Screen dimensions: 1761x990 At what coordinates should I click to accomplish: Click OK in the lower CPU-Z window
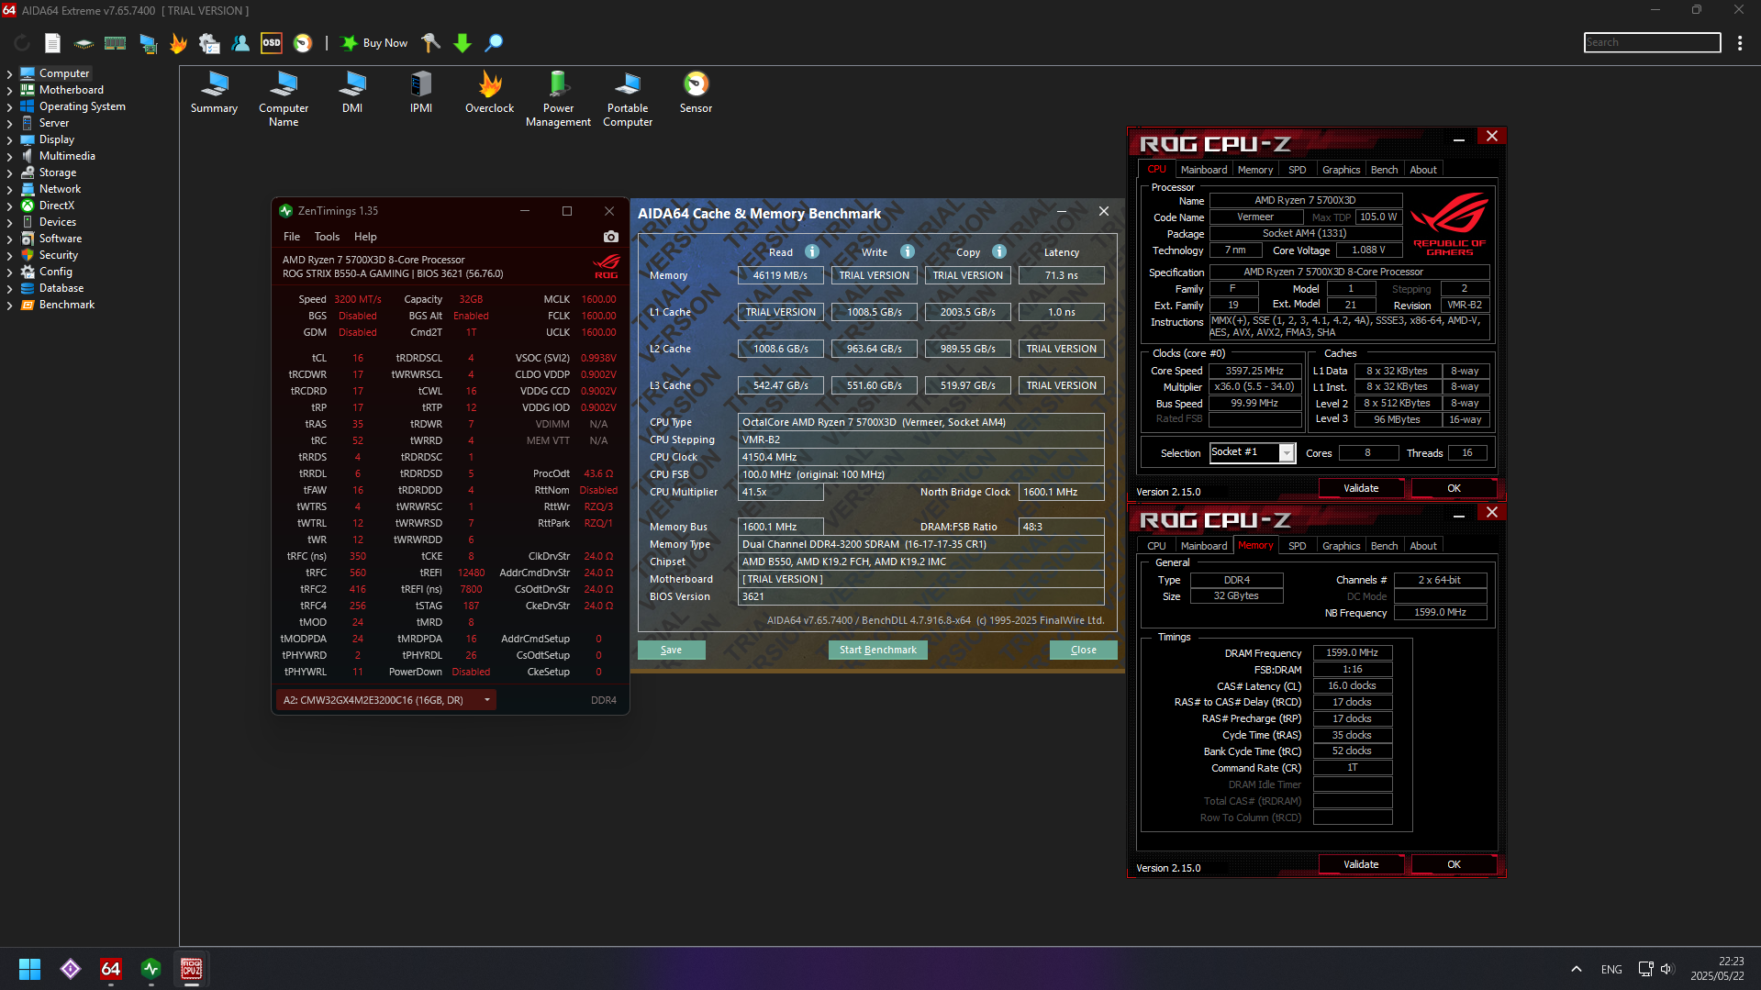[x=1454, y=864]
